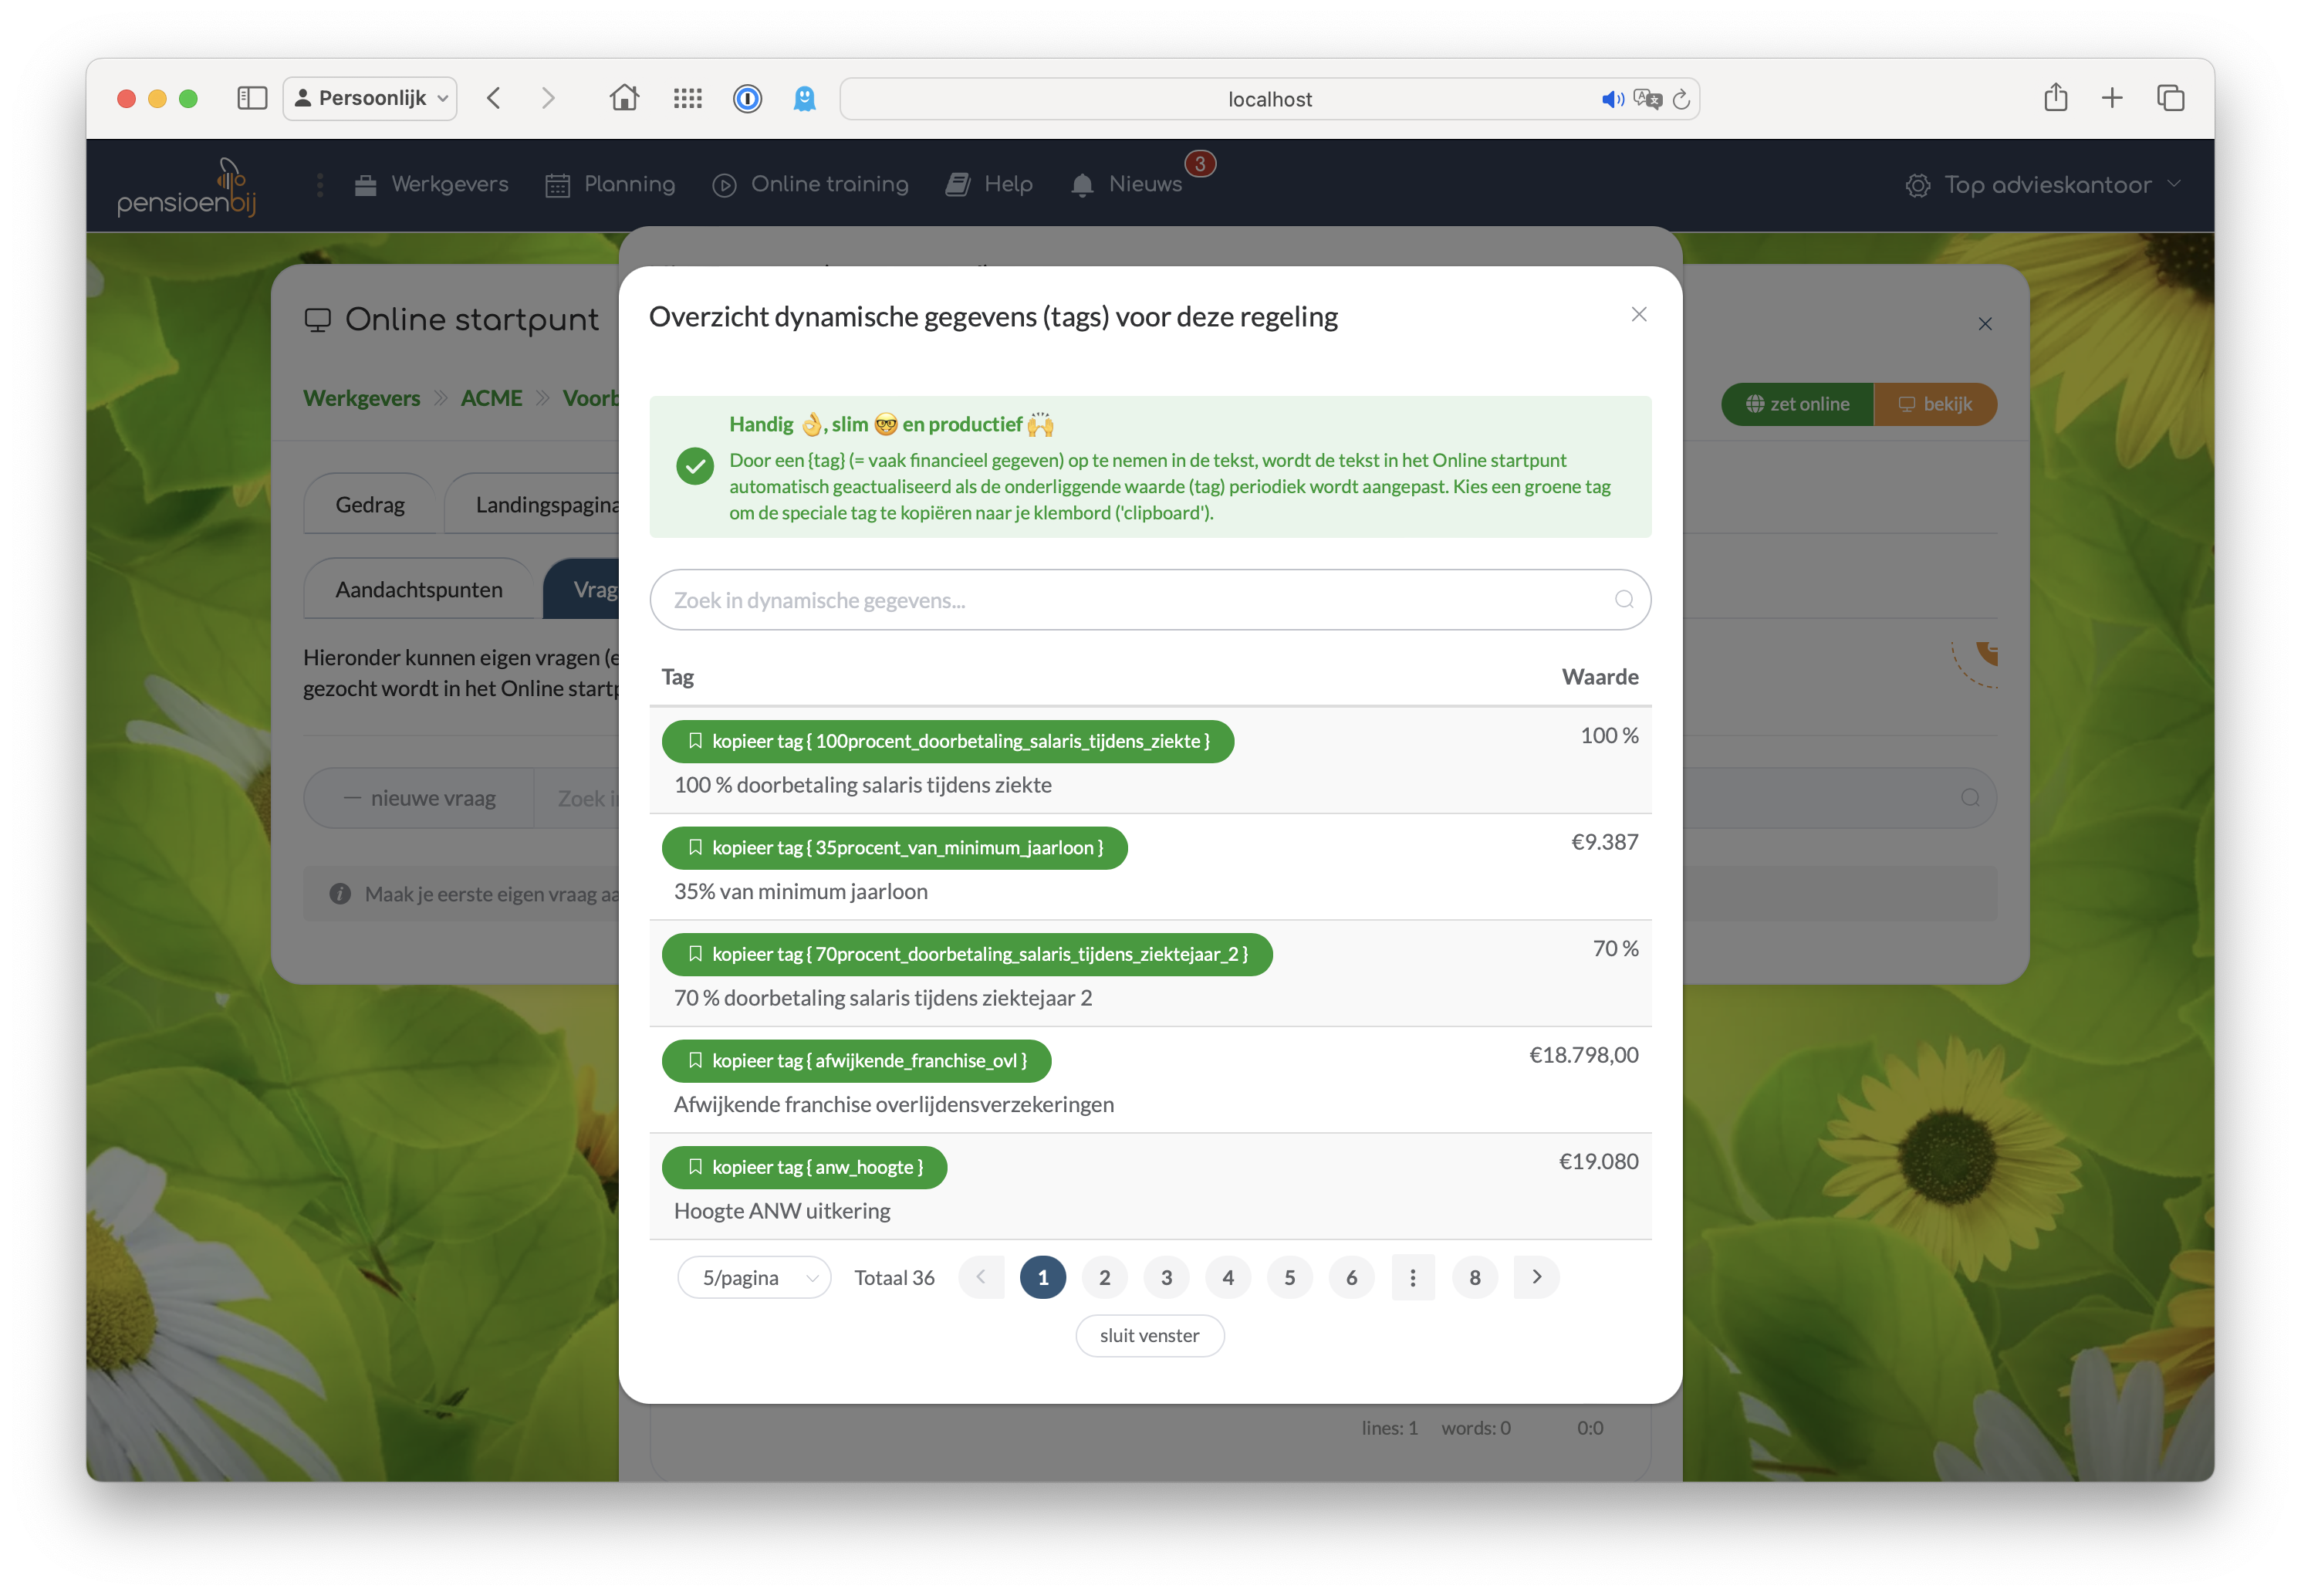Click the orange phone icon at right
This screenshot has width=2301, height=1596.
(1986, 655)
